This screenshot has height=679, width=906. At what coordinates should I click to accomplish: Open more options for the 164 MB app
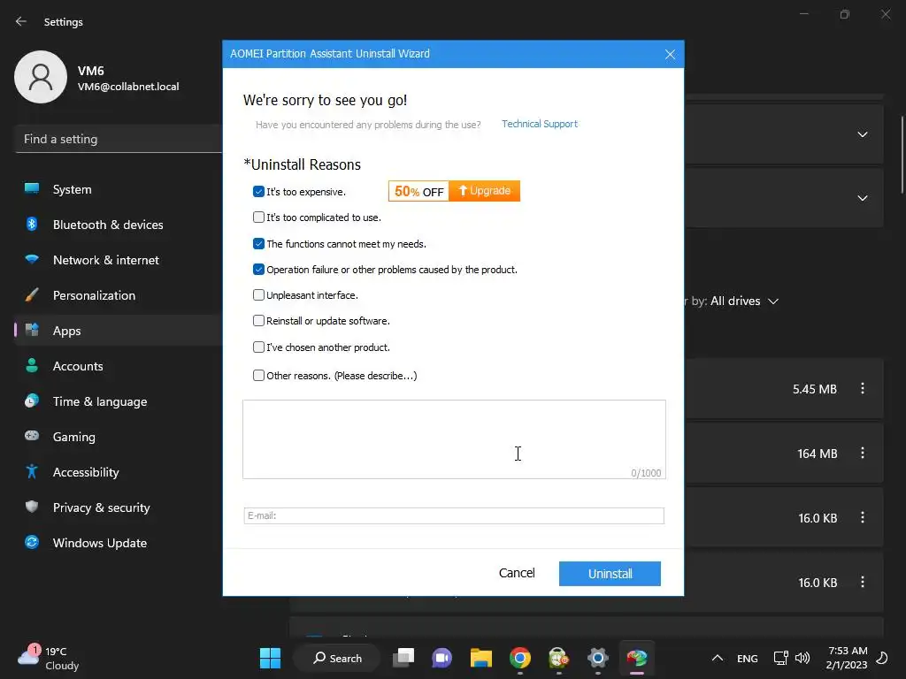[x=862, y=454]
